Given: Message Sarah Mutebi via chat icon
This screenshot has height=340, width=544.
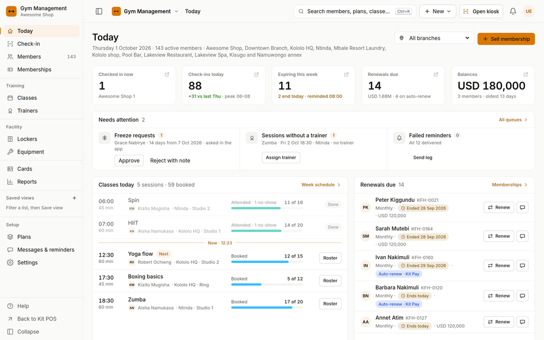Looking at the screenshot, I should point(522,236).
